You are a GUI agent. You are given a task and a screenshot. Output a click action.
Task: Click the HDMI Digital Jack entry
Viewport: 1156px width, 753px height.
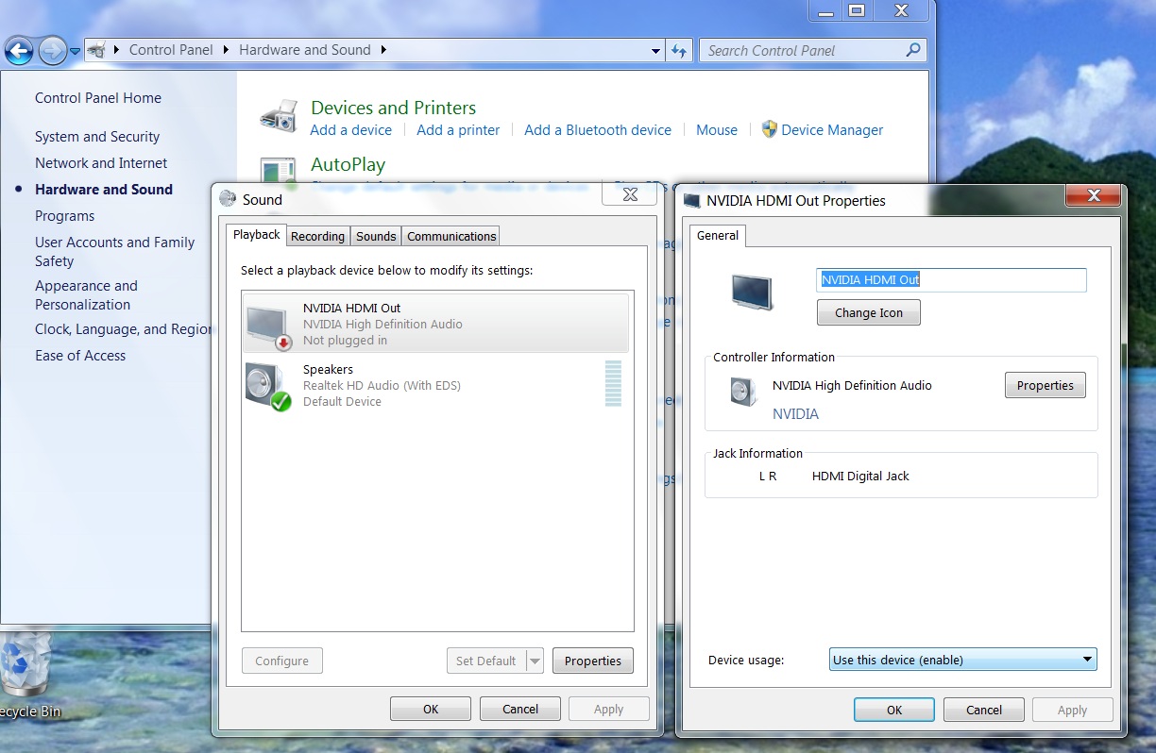860,477
